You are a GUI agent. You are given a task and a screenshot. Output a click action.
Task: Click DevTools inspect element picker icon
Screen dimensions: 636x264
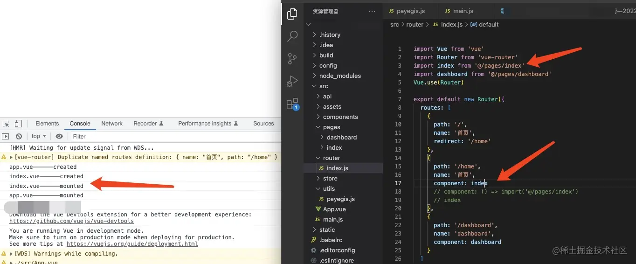[x=6, y=124]
